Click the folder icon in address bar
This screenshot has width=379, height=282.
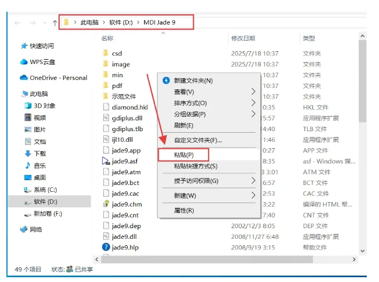[66, 22]
